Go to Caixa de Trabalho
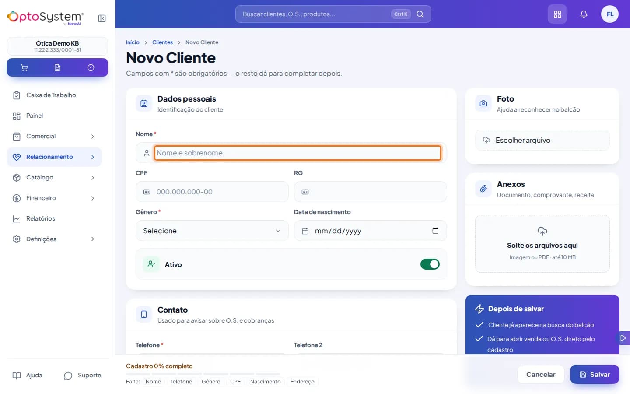Screen dimensions: 630x394 (54, 95)
